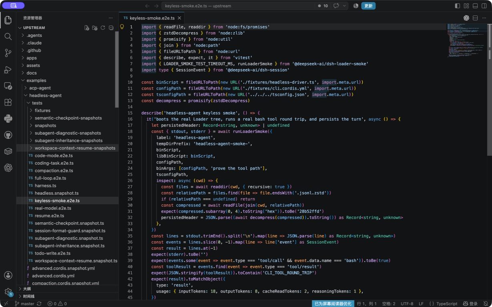Open advanced.cordis.yml file
The height and width of the screenshot is (307, 492).
point(53,276)
